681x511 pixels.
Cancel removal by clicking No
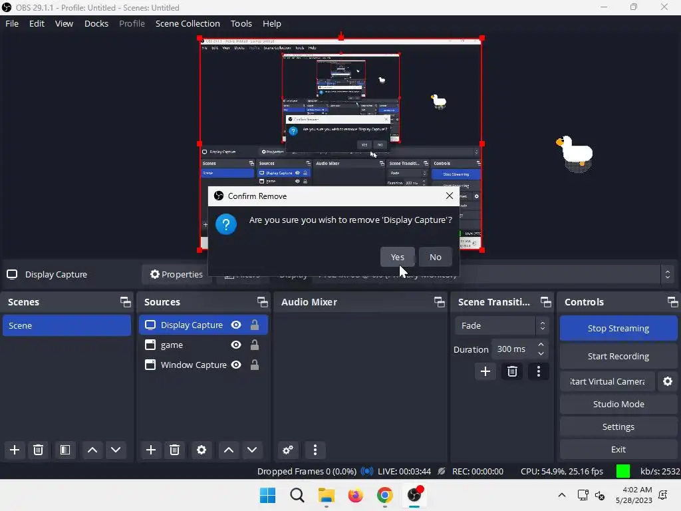435,257
